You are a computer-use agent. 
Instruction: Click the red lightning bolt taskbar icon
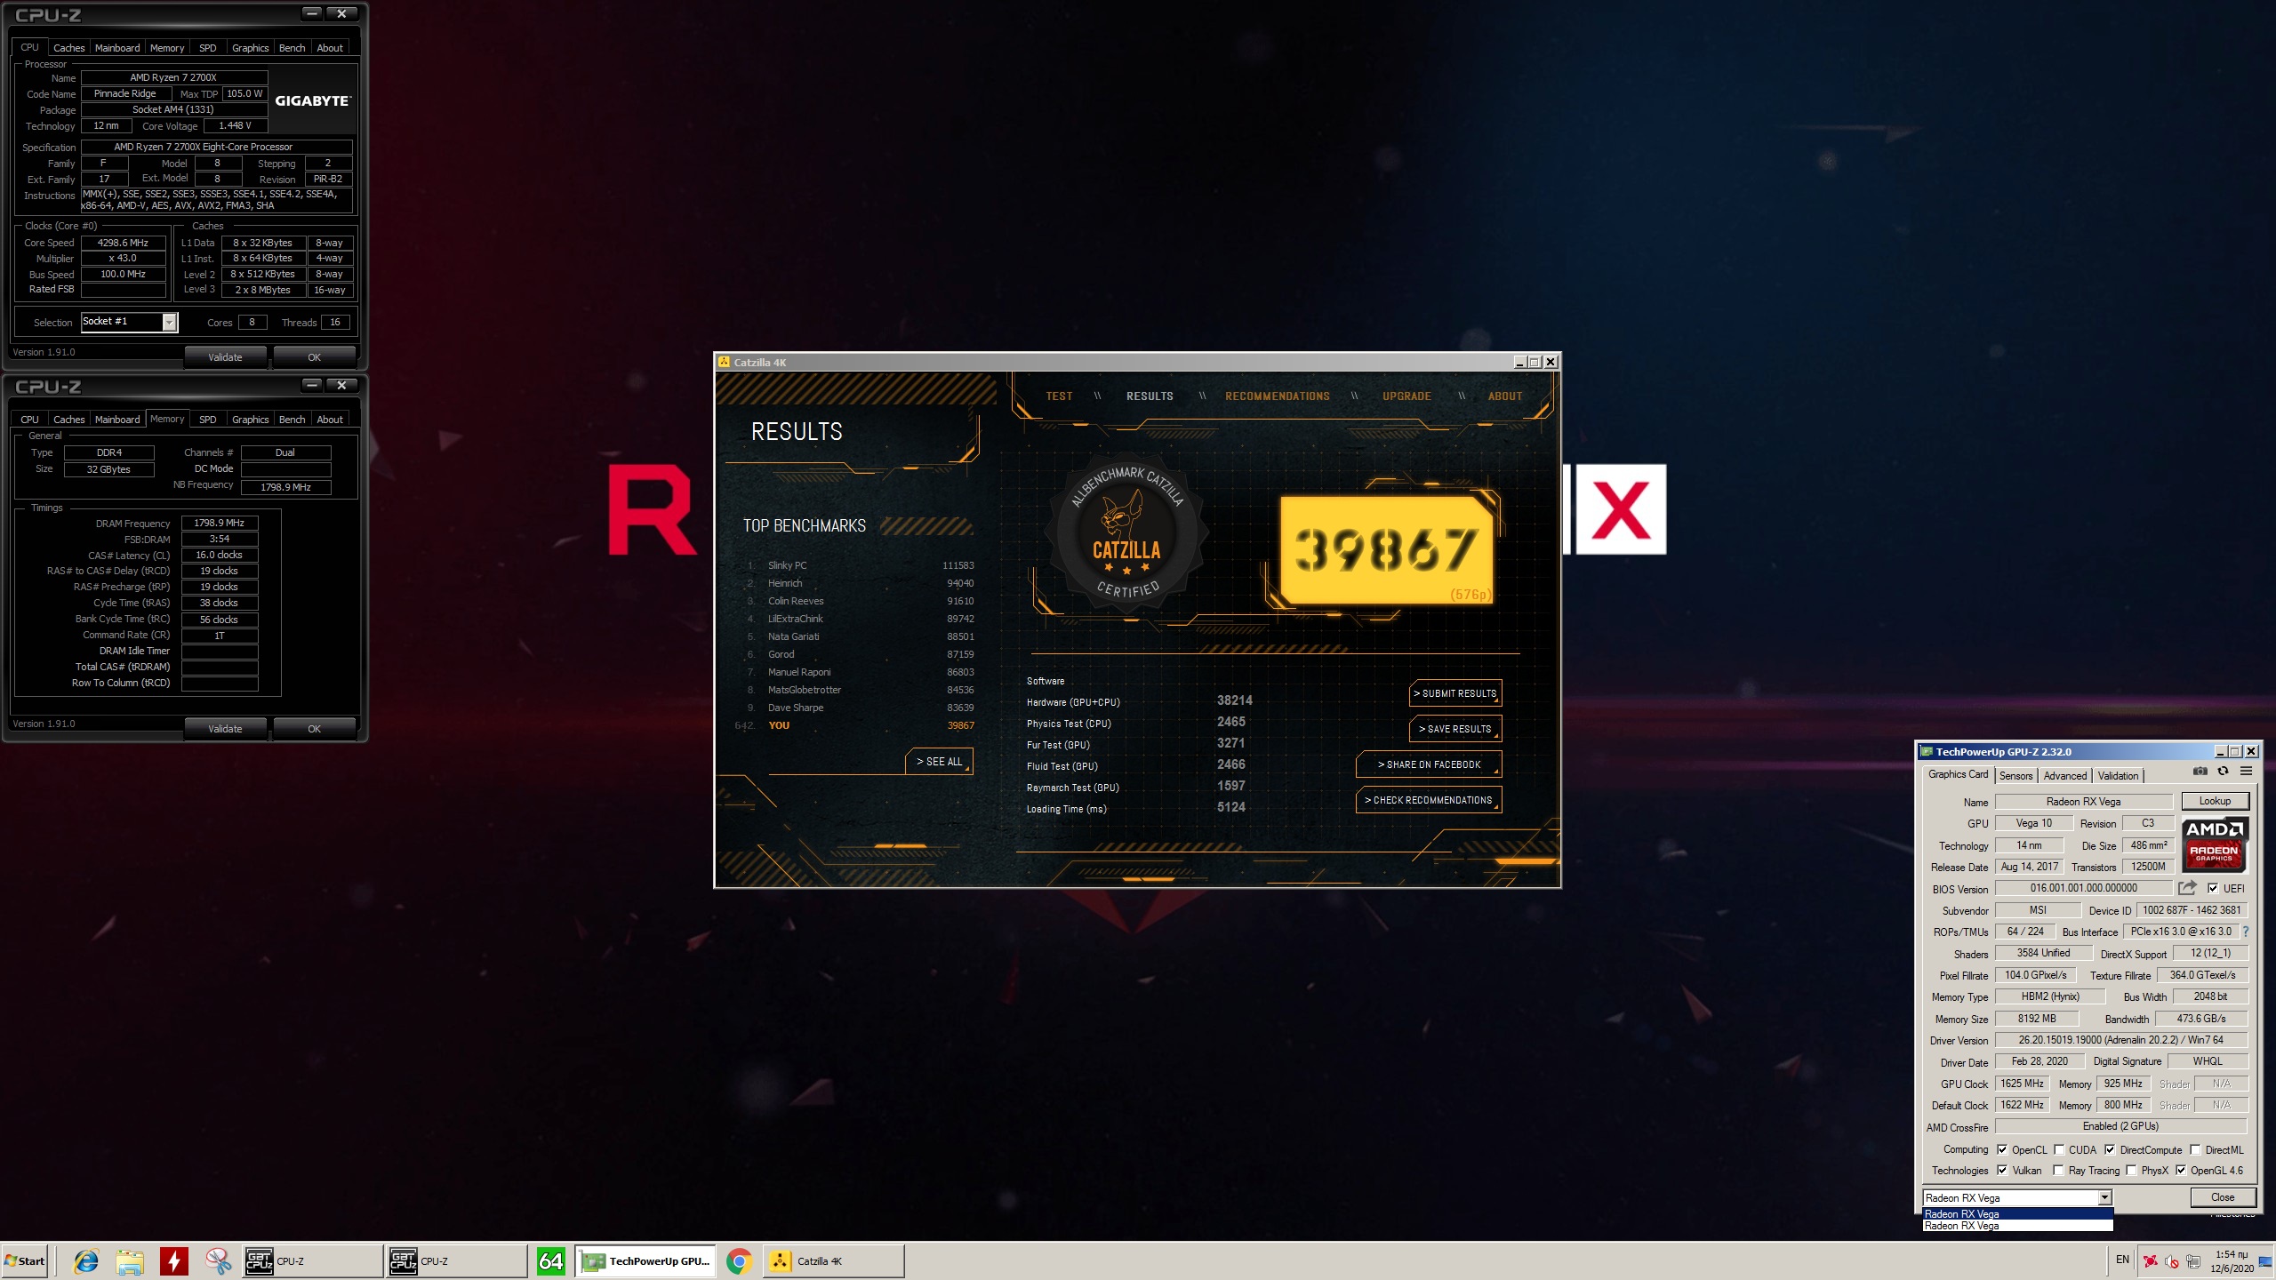click(174, 1260)
